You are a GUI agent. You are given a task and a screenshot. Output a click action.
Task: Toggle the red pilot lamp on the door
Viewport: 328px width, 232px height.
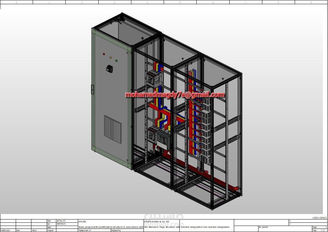(x=104, y=54)
